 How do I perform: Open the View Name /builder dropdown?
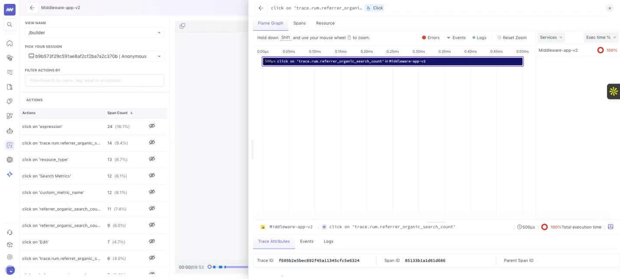tap(95, 32)
